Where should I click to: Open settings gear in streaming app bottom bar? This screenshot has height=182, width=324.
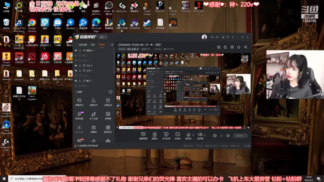228,135
